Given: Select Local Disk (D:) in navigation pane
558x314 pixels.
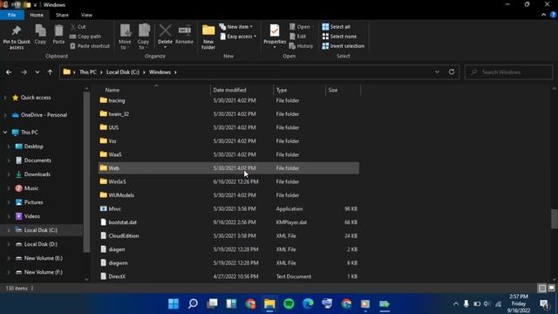Looking at the screenshot, I should [41, 244].
